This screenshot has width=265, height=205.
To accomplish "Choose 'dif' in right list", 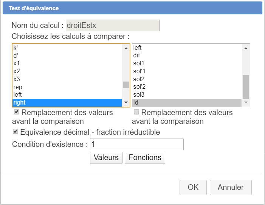I will (x=137, y=55).
